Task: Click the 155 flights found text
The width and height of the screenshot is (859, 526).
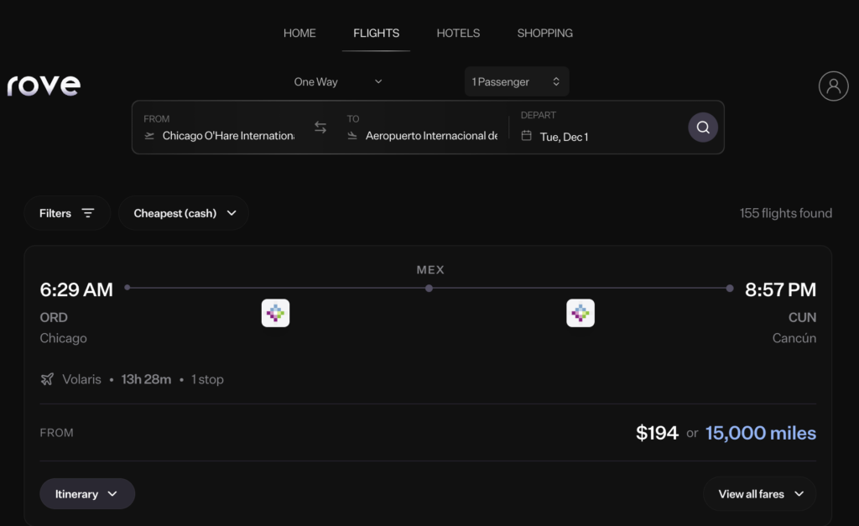Action: tap(785, 213)
